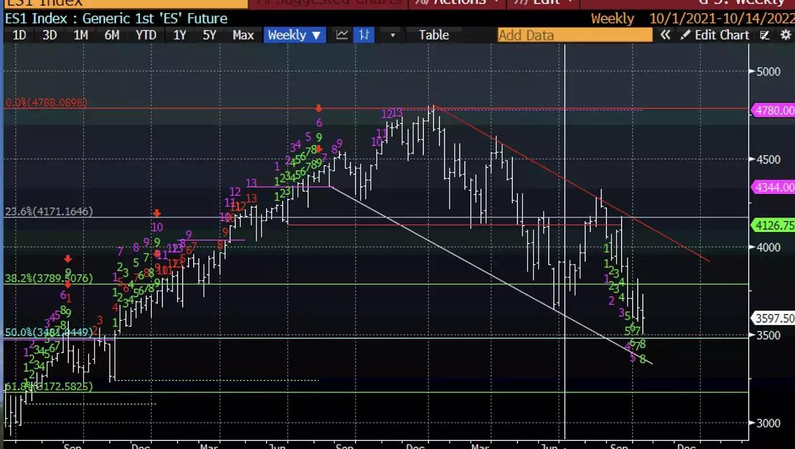Select the bar chart type icon
The height and width of the screenshot is (449, 795).
tap(364, 35)
